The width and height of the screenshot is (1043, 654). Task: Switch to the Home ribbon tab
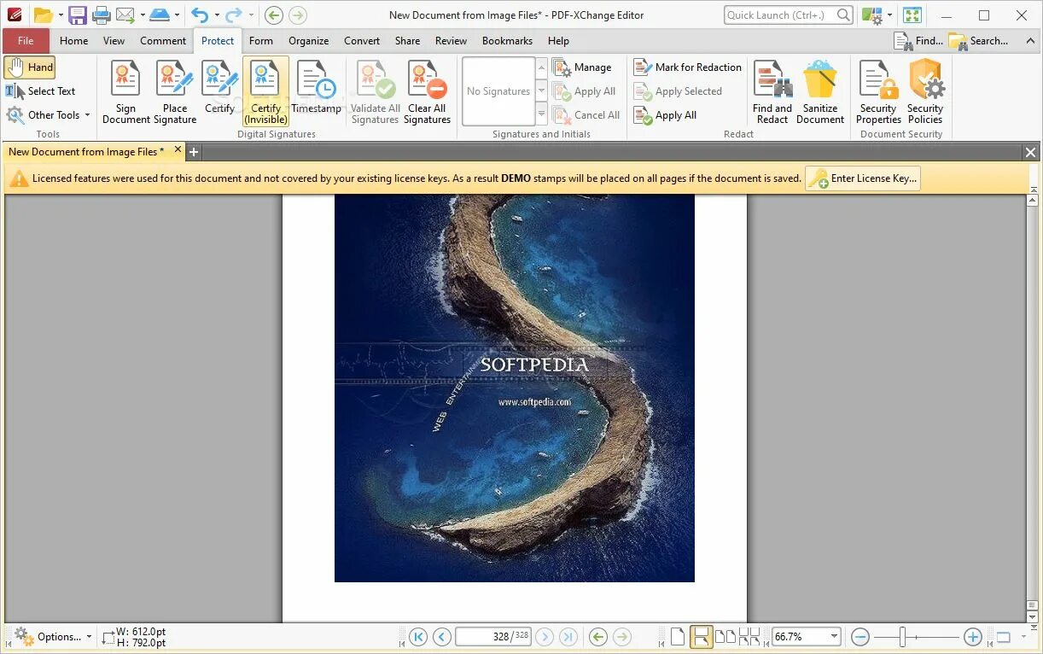tap(73, 40)
